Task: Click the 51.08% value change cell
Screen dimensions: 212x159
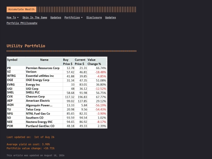Action: (101, 80)
